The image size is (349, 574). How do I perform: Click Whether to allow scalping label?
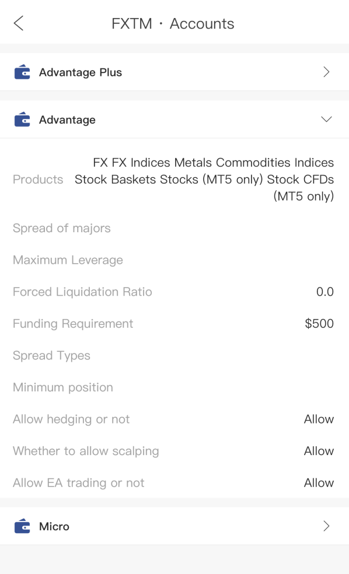(x=86, y=451)
